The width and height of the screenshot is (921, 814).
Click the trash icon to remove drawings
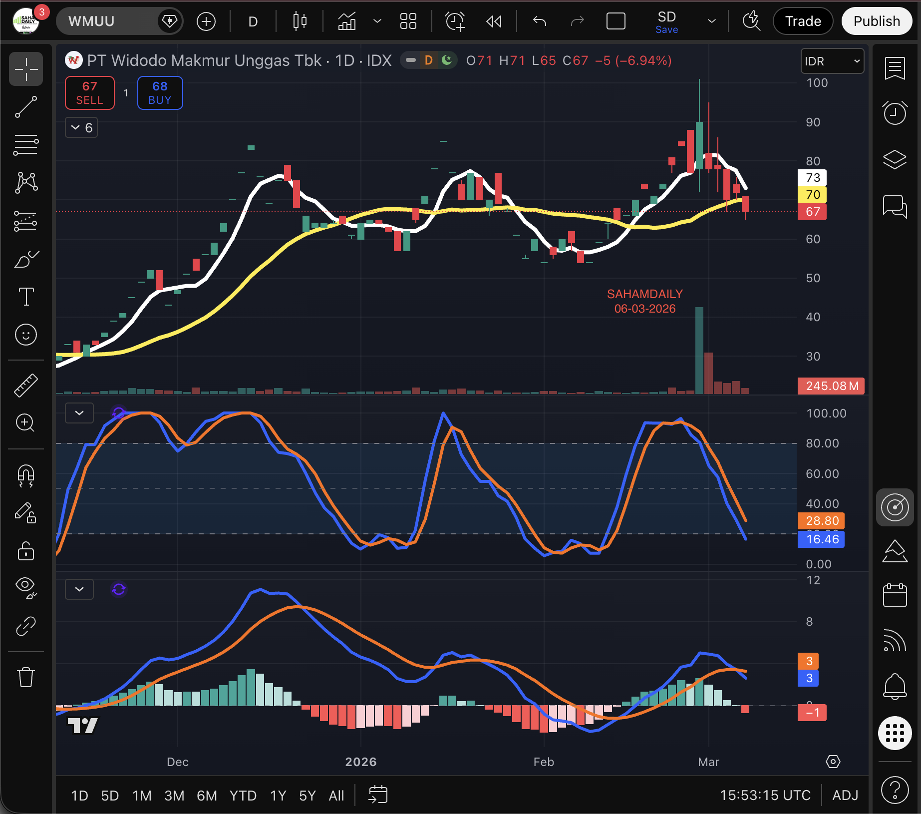[26, 678]
